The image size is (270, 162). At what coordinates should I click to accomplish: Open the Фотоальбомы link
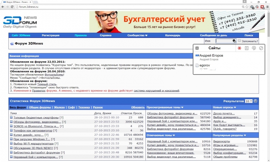tap(54, 75)
